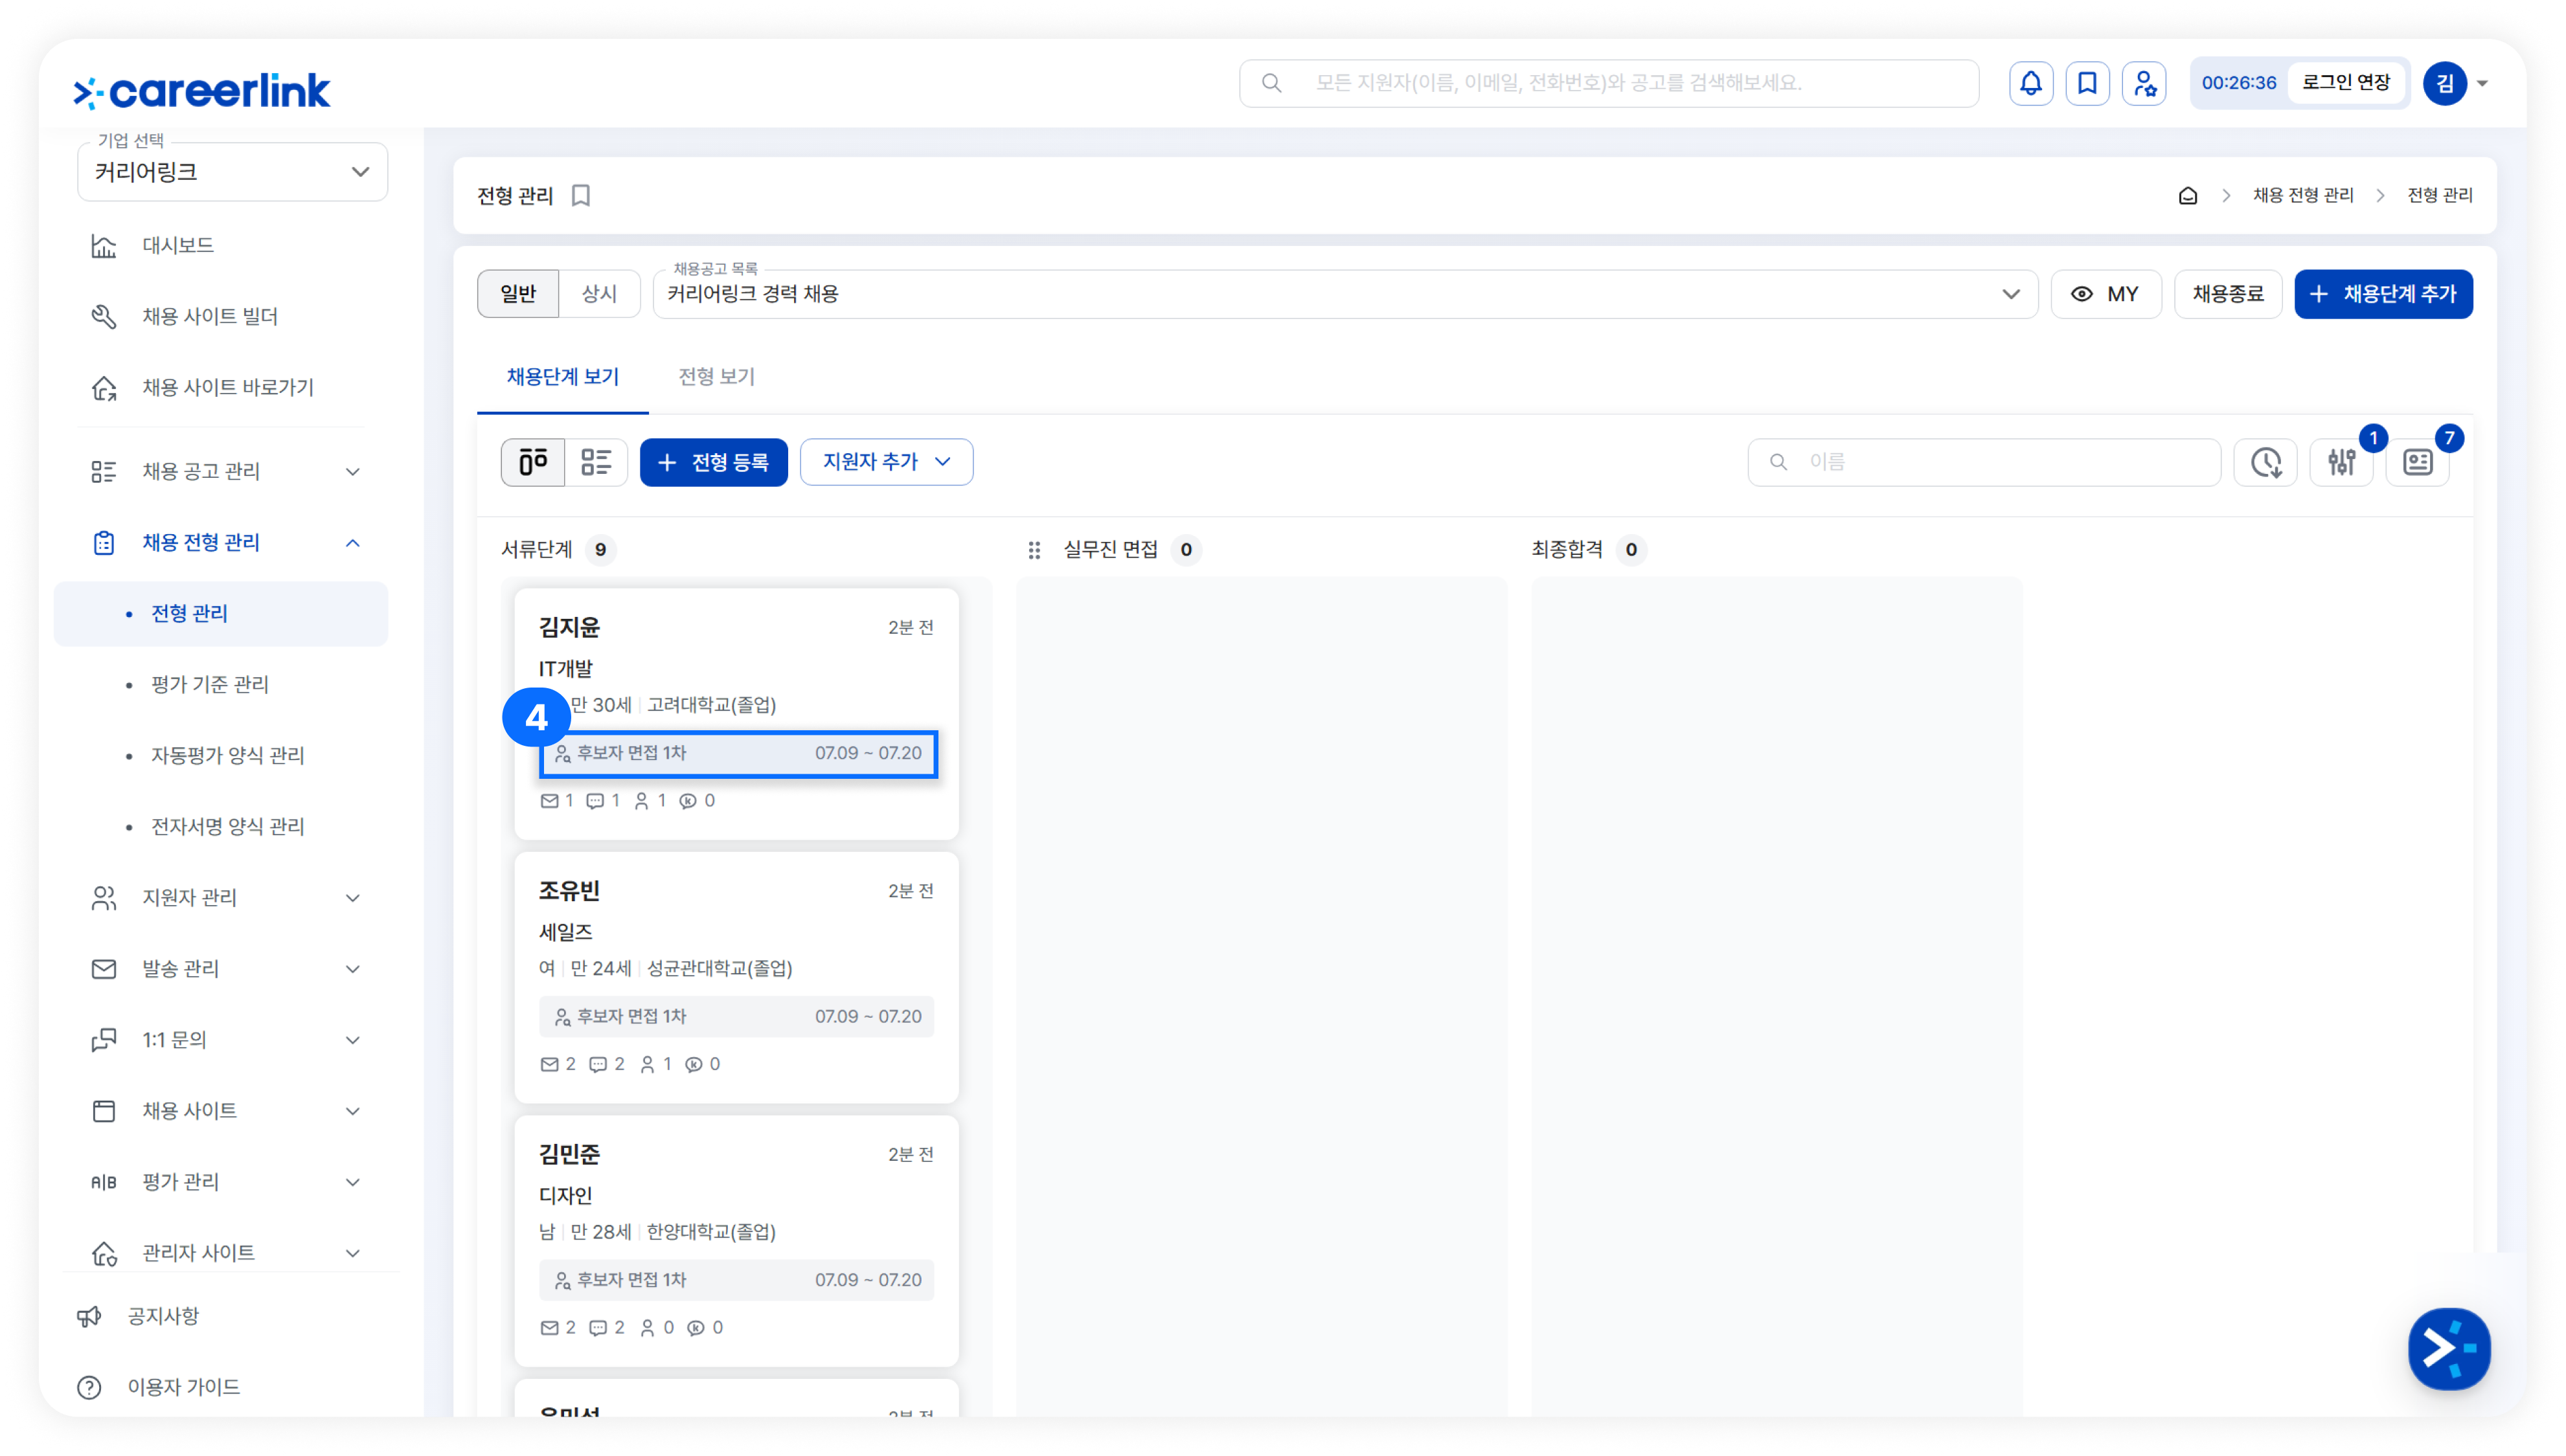
Task: Click the 이름 search field
Action: pyautogui.click(x=1984, y=462)
